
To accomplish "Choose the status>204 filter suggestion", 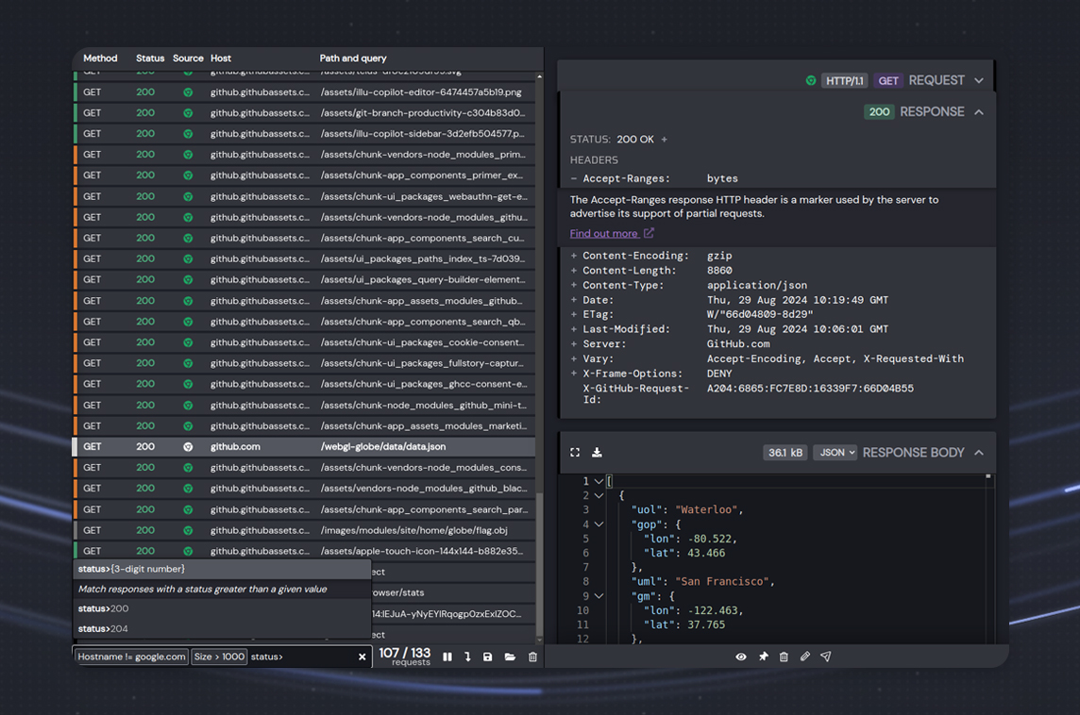I will coord(104,629).
